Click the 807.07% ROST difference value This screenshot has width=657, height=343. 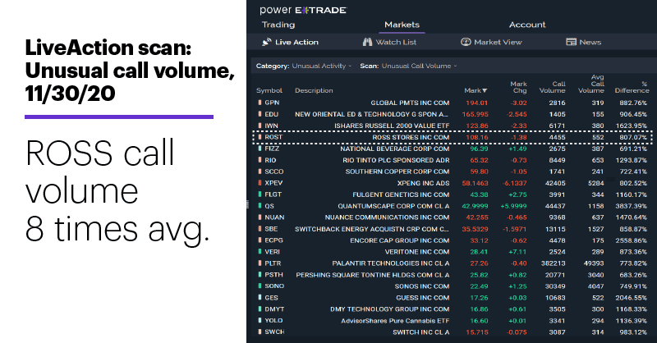click(x=633, y=137)
